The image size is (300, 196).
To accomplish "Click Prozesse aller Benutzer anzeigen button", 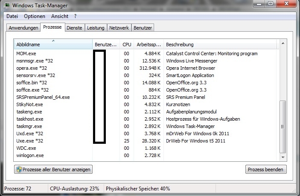I will pos(53,169).
